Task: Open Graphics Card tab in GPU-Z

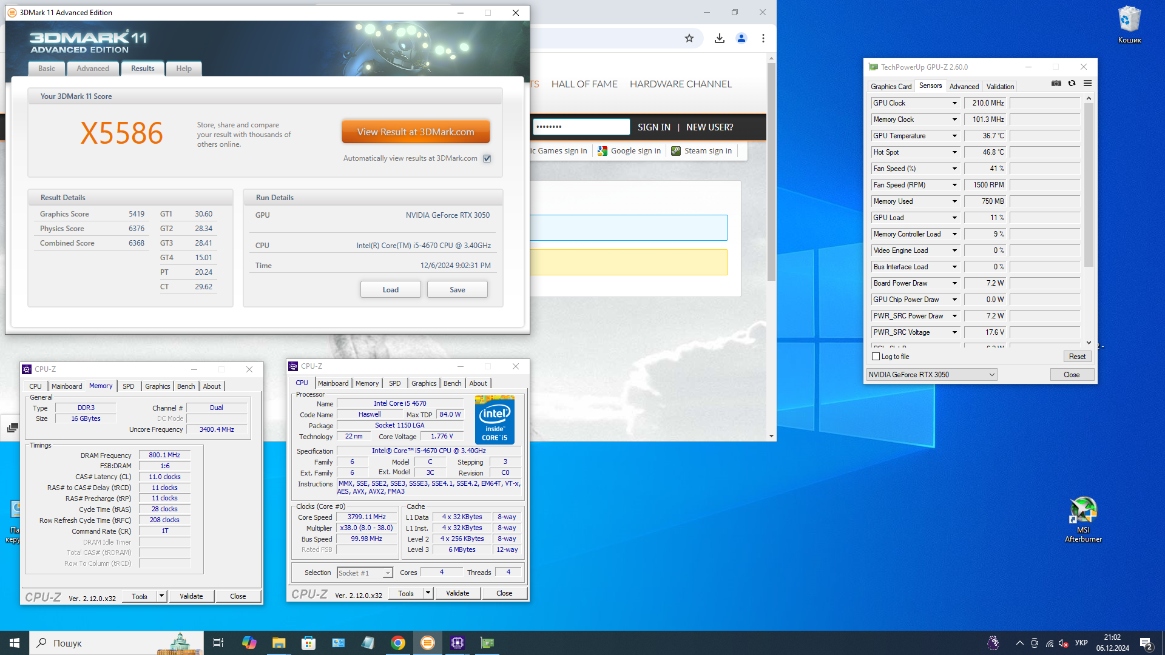Action: point(891,87)
